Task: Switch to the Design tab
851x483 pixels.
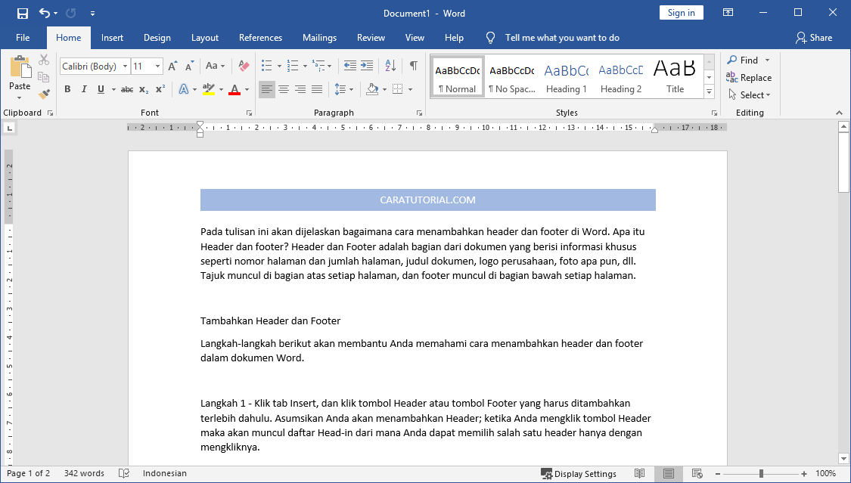Action: 157,37
